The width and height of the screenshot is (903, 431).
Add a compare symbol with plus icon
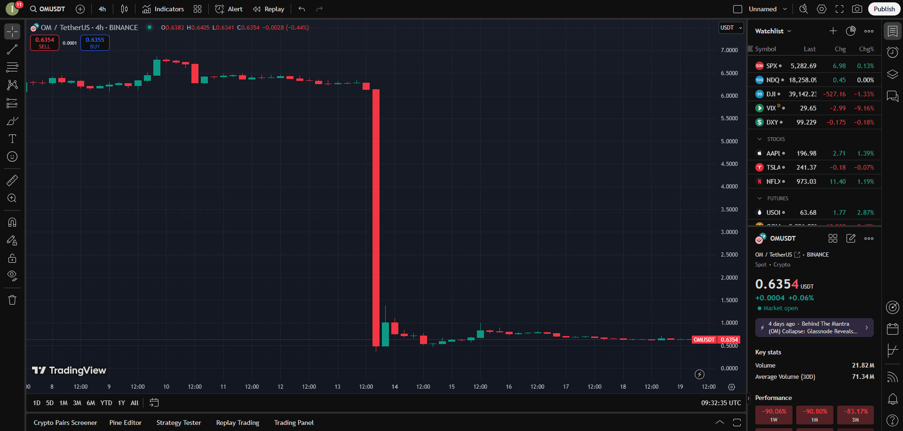80,9
